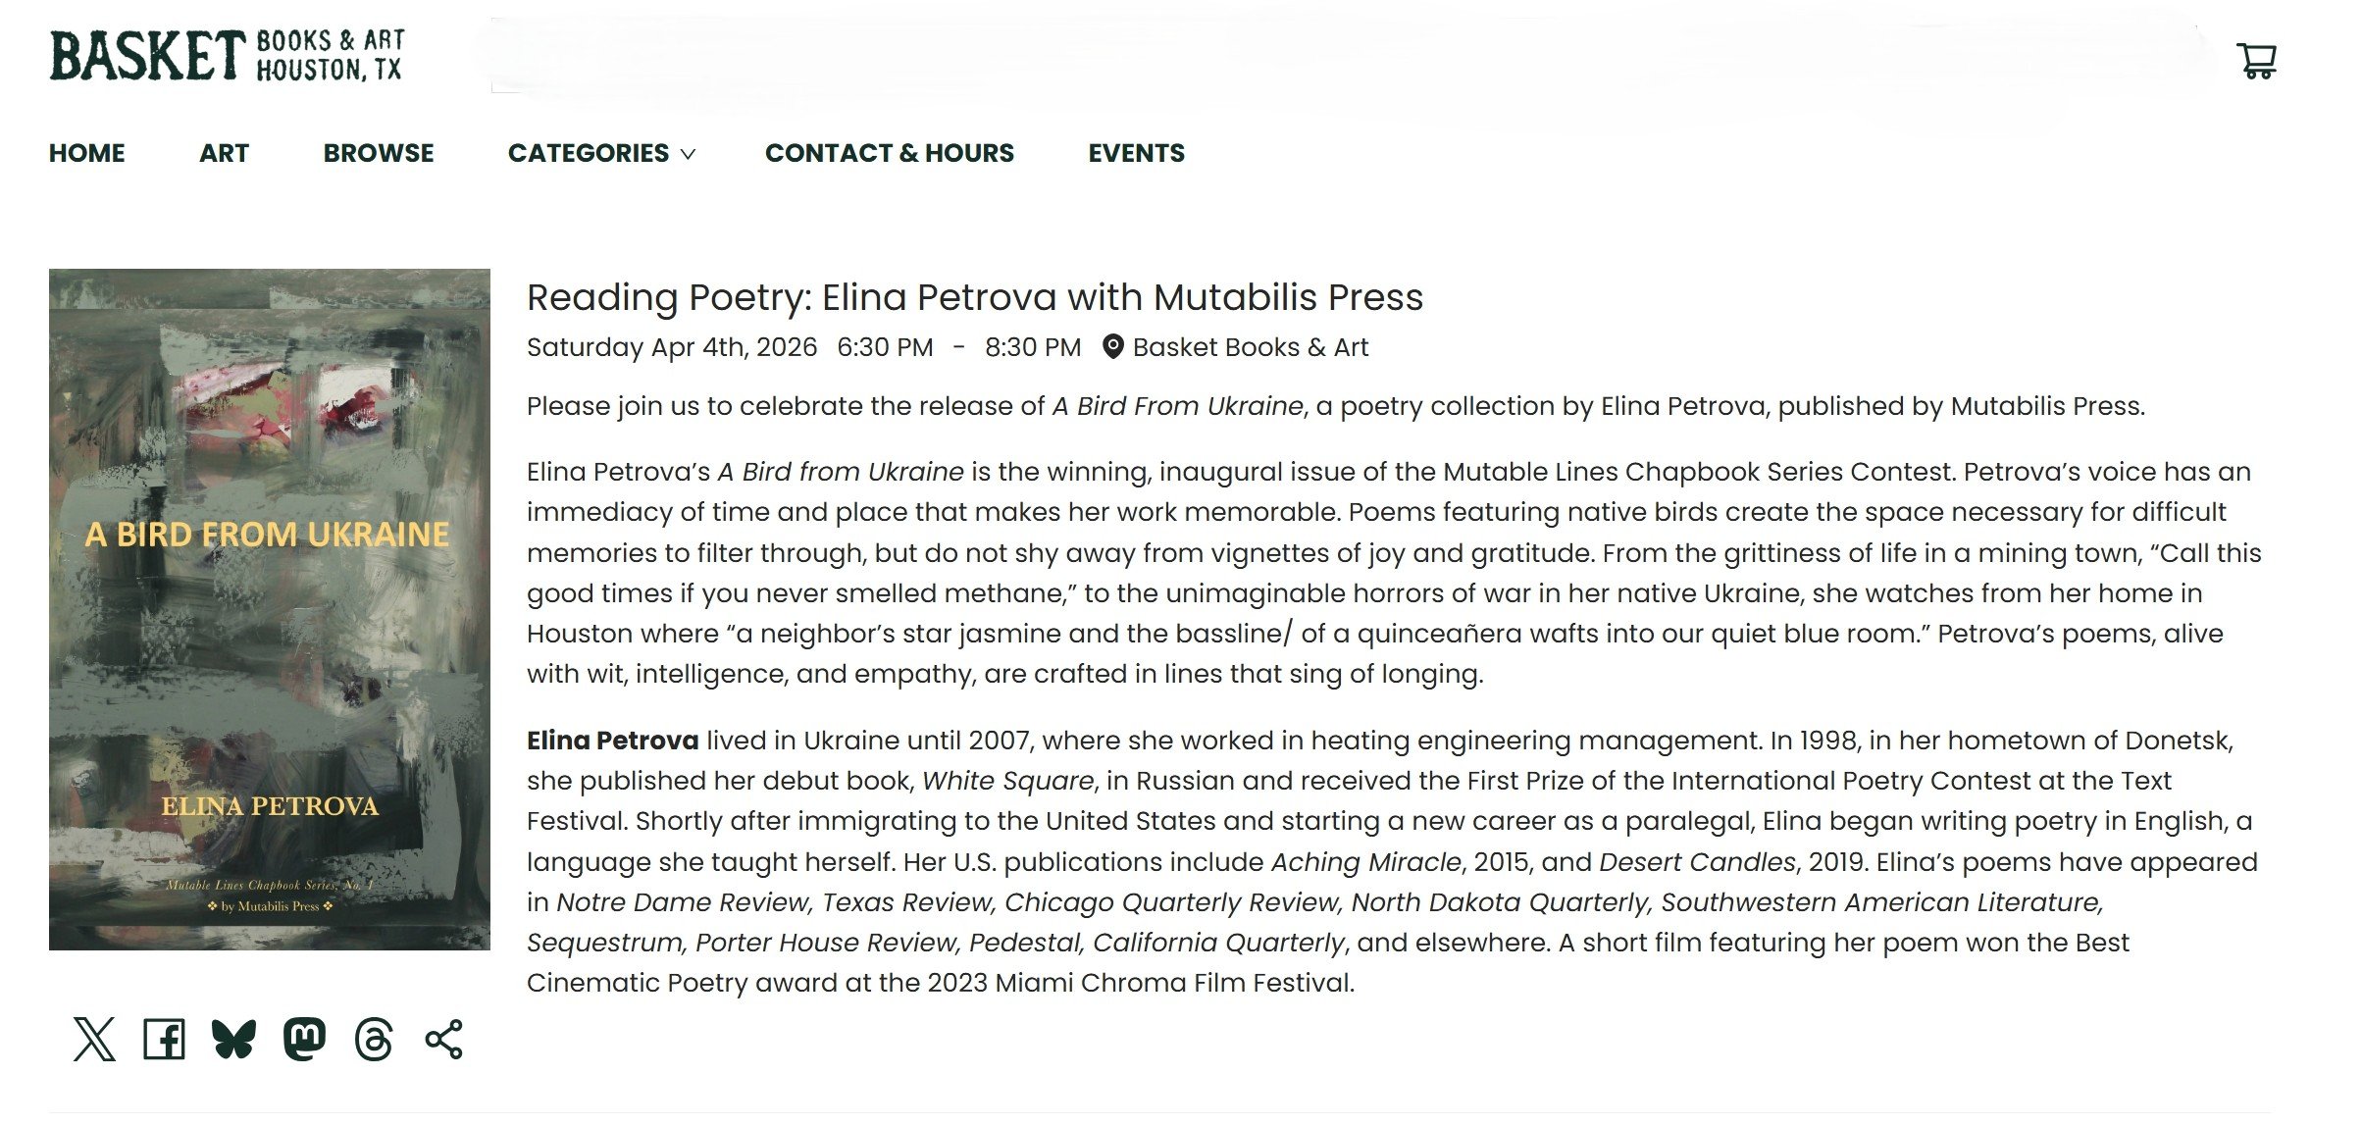Share event on X (Twitter)
Image resolution: width=2362 pixels, height=1126 pixels.
pos(94,1039)
